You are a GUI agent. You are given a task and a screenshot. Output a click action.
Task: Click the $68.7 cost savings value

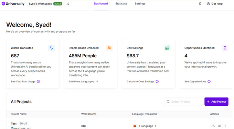pyautogui.click(x=133, y=56)
